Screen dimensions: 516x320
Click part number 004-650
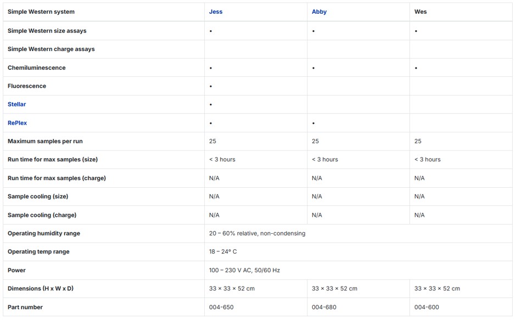click(221, 307)
